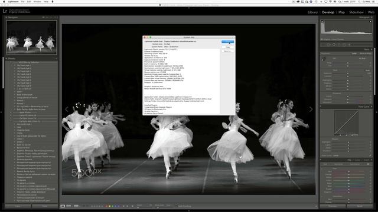This screenshot has height=212, width=378.
Task: Open the Before/After view mode
Action: (76, 206)
